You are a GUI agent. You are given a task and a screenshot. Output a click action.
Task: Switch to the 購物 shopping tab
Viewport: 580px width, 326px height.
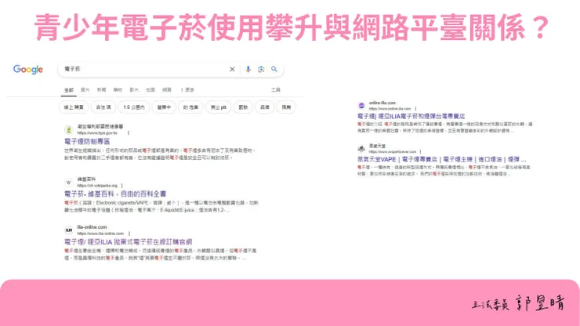(x=118, y=90)
